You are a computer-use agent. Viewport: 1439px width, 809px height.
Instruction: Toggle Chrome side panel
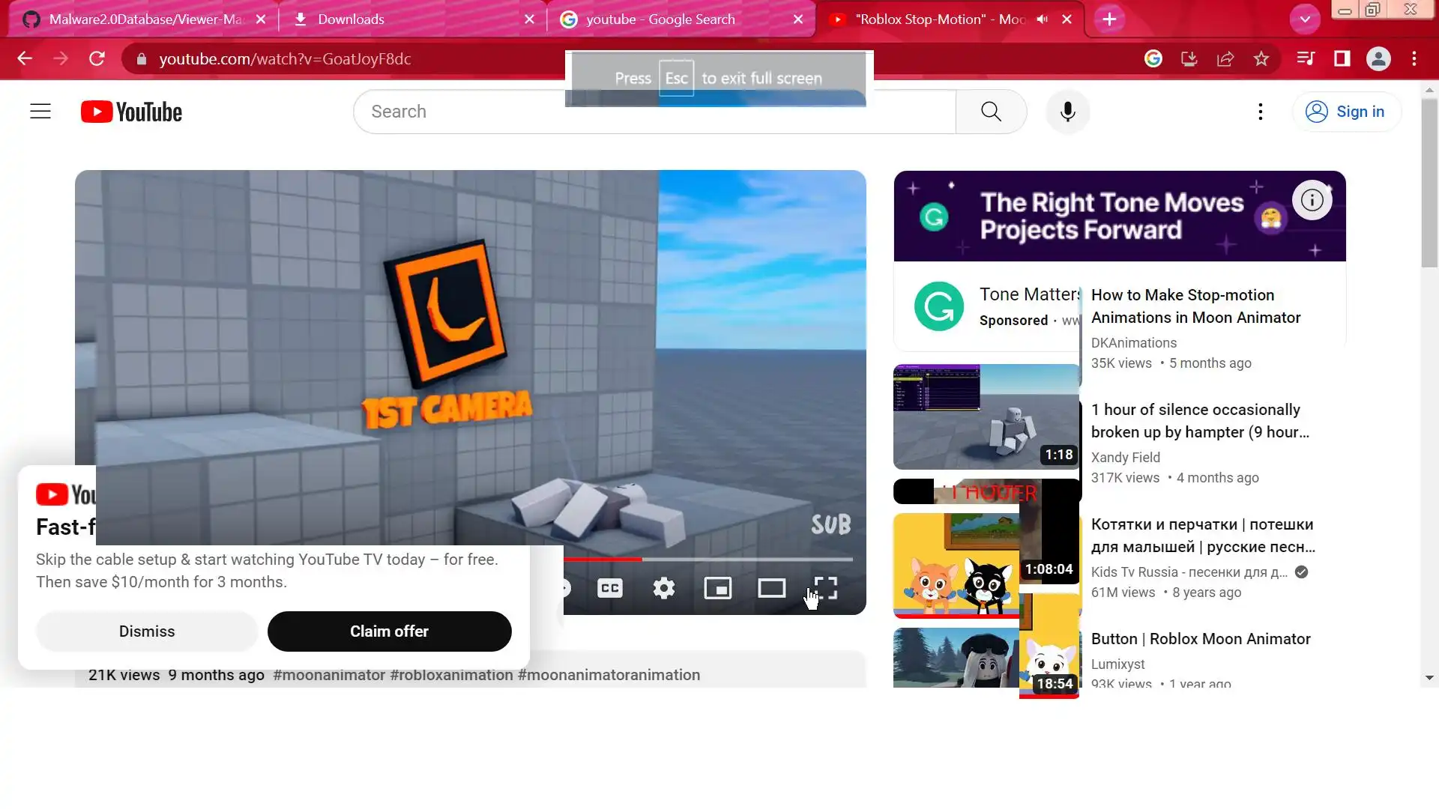pos(1342,58)
